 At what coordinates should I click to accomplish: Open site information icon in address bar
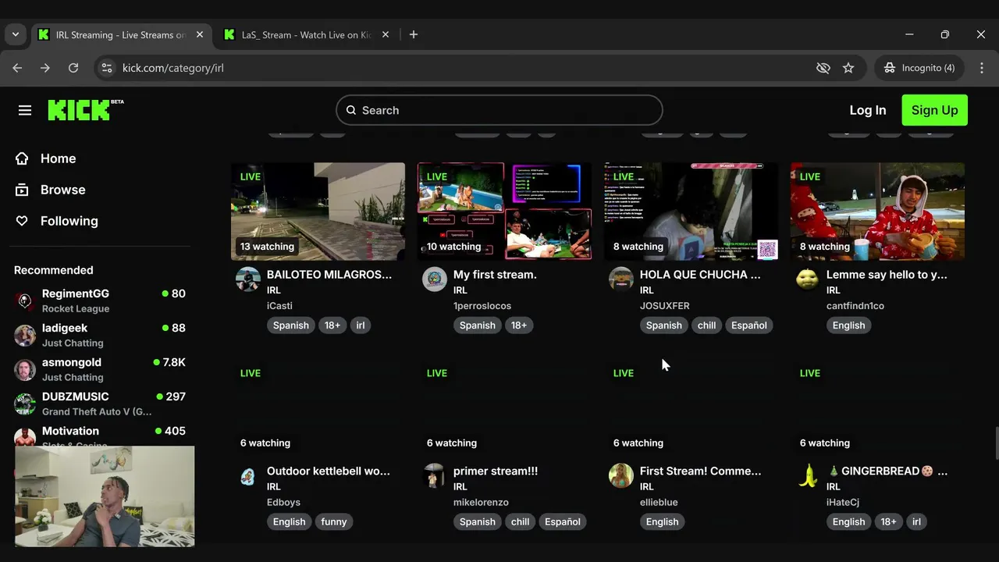tap(107, 68)
